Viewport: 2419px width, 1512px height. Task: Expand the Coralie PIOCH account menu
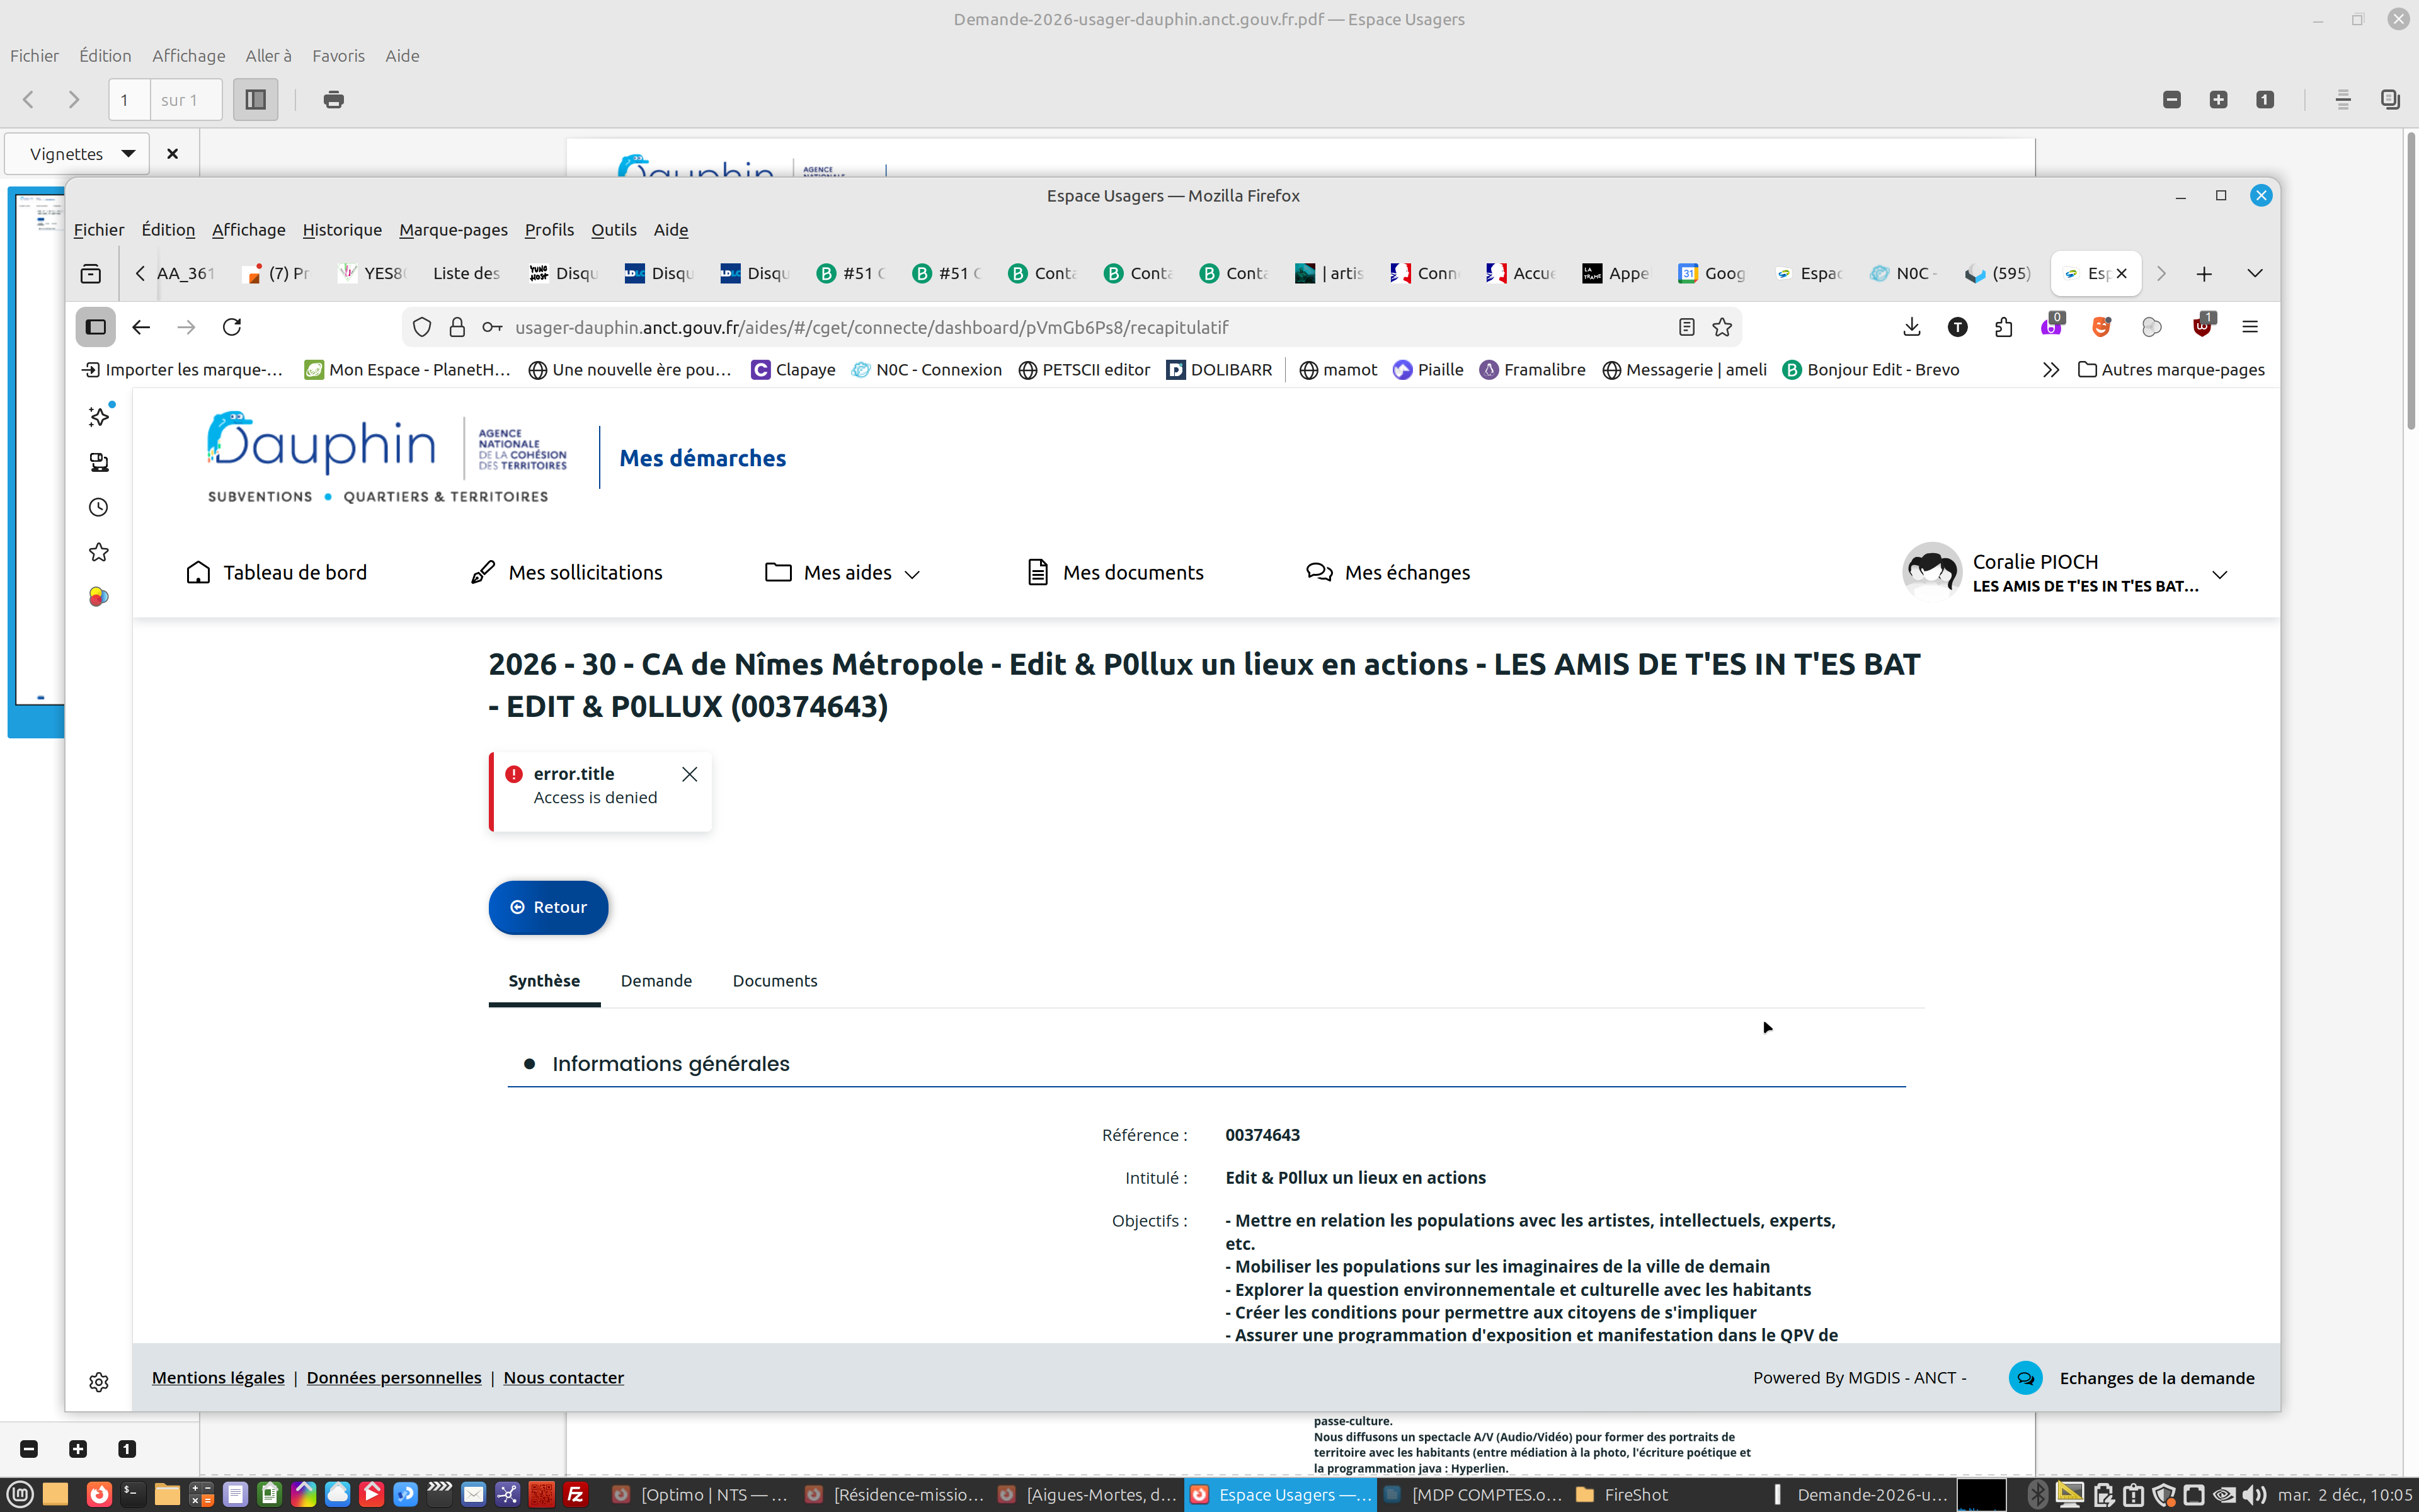pyautogui.click(x=2219, y=574)
